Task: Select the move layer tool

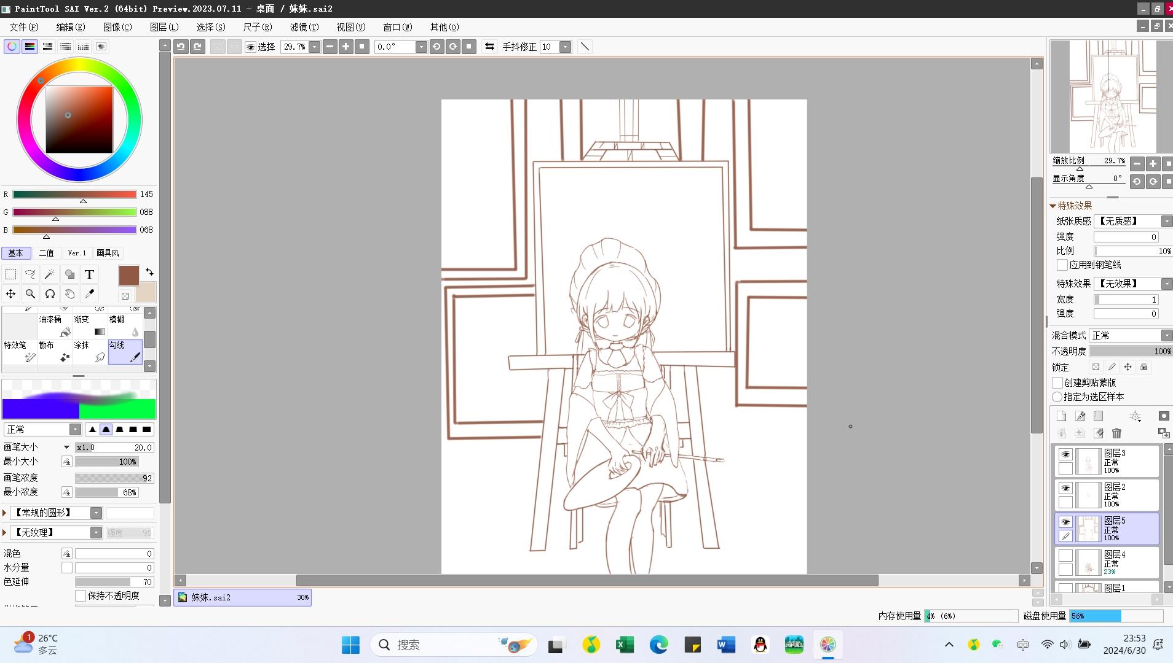Action: (x=11, y=294)
